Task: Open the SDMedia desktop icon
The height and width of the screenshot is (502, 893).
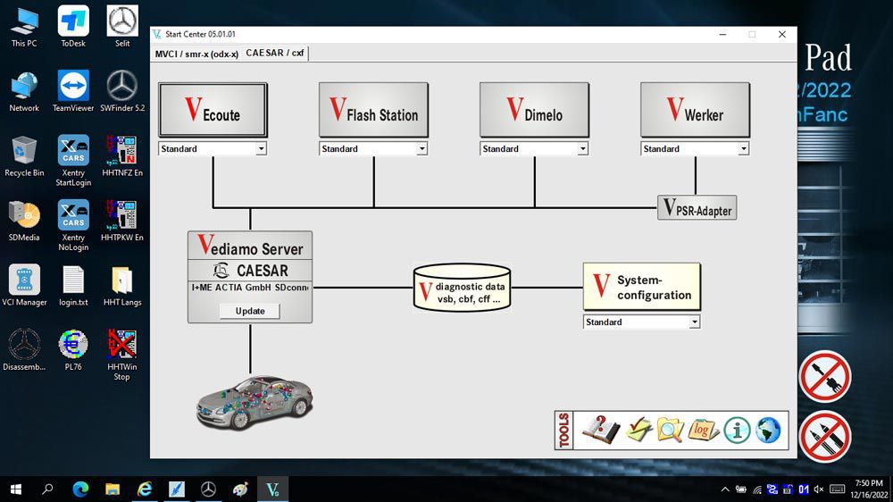Action: [x=24, y=222]
